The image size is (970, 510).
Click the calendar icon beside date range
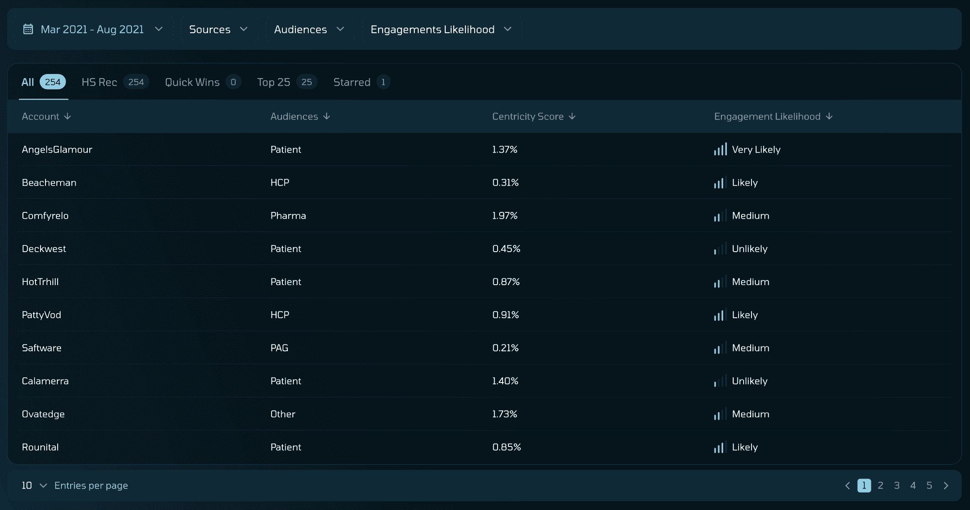tap(28, 29)
